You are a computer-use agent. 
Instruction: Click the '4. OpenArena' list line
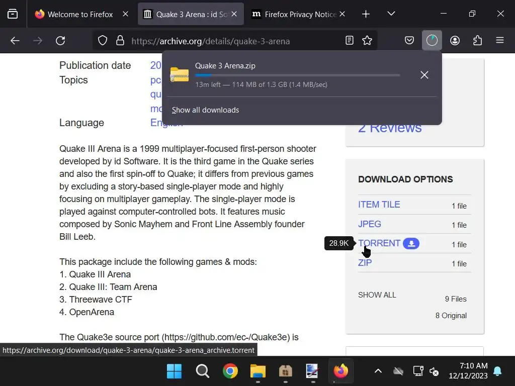pos(87,312)
